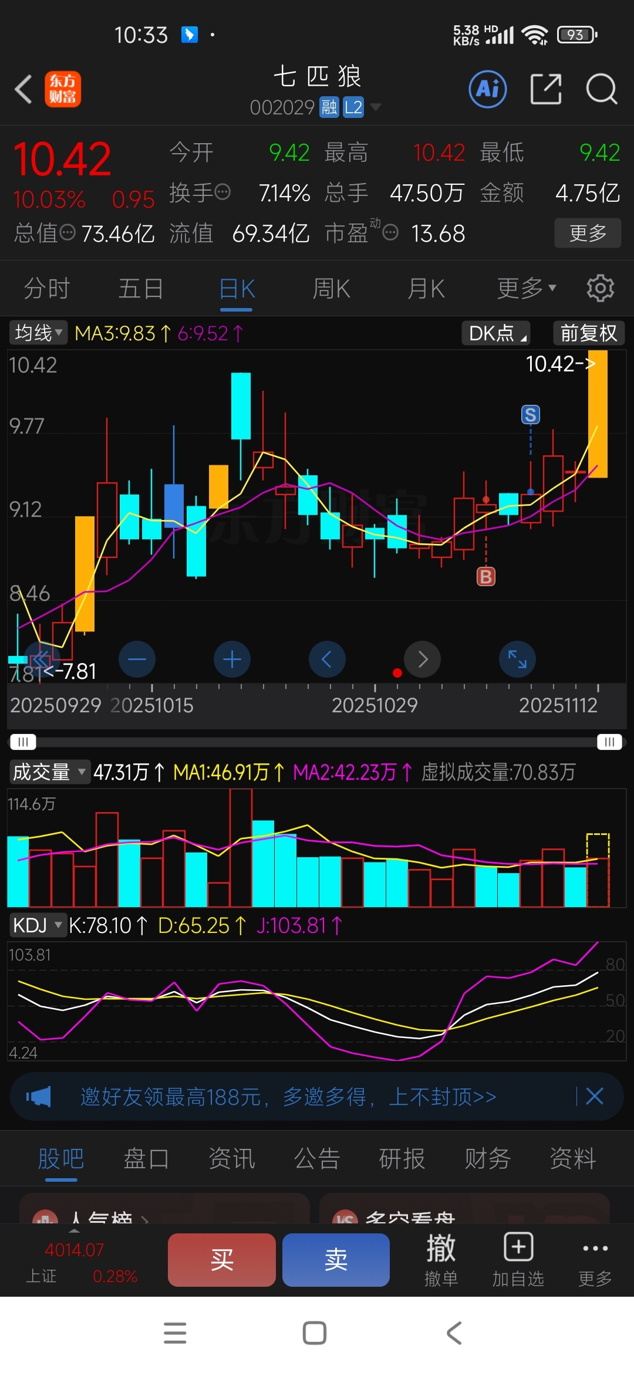Viewport: 634px width, 1373px height.
Task: Switch to 分时 chart tab
Action: 47,288
